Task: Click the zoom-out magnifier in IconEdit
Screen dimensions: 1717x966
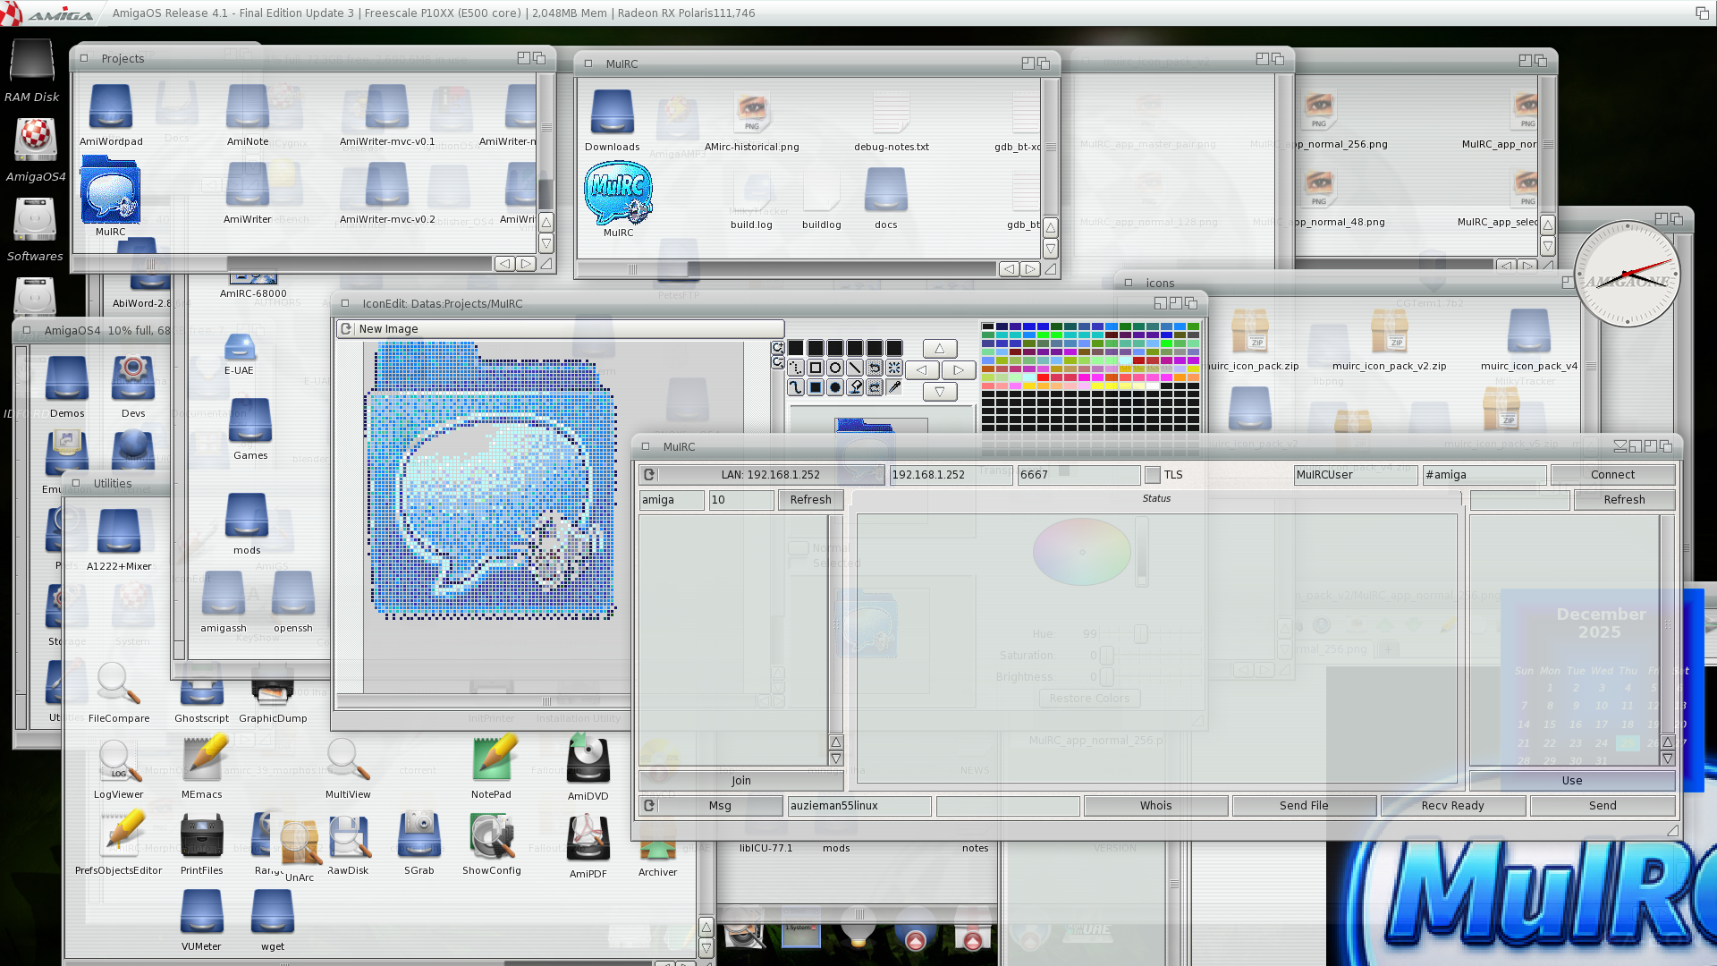Action: 778,362
